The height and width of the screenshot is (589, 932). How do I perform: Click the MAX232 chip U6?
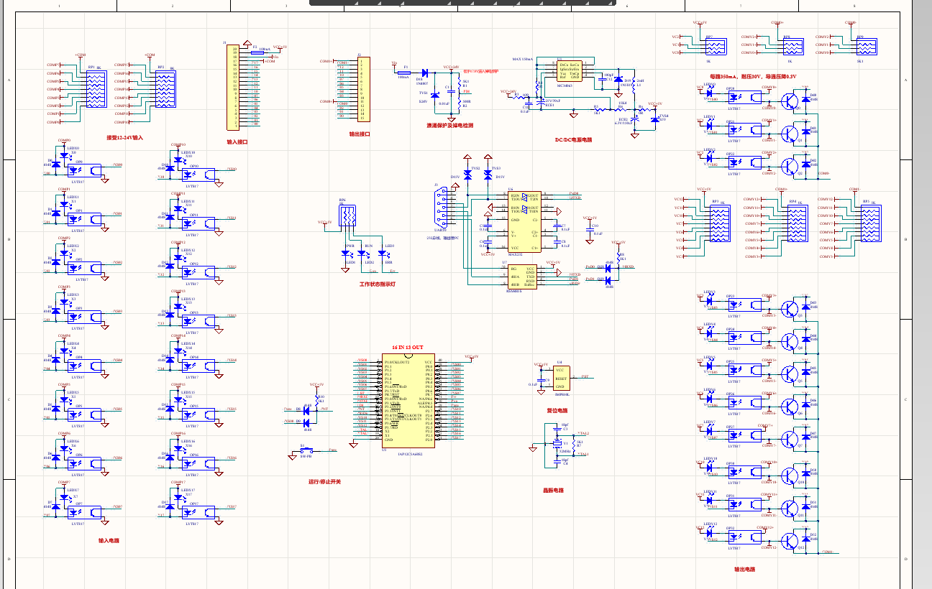coord(524,221)
